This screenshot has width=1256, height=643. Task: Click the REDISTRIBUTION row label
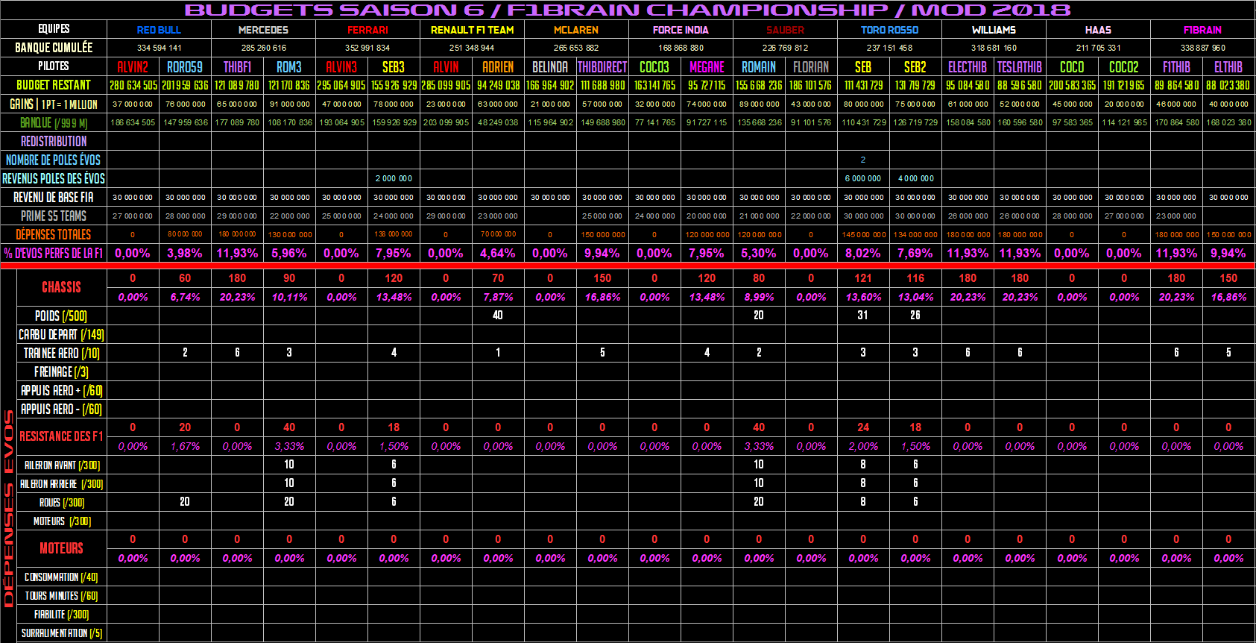(x=54, y=141)
